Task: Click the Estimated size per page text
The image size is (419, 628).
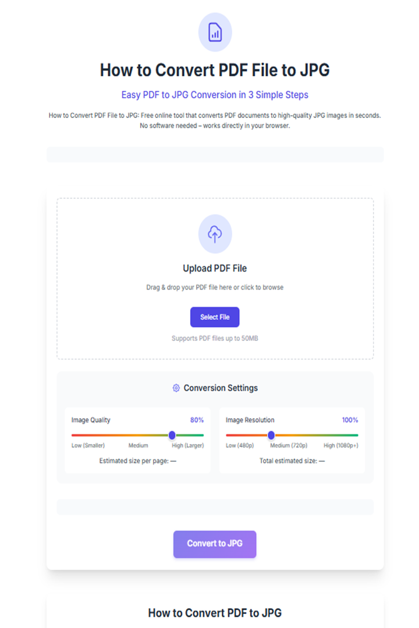Action: pyautogui.click(x=137, y=461)
